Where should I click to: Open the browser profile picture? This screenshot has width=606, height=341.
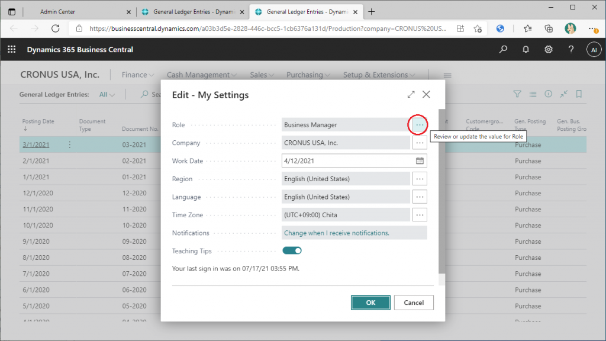click(x=570, y=28)
